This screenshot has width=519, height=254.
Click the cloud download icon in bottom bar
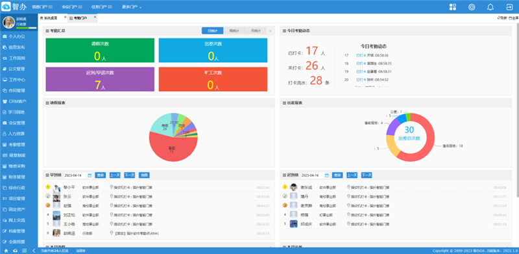click(15, 251)
